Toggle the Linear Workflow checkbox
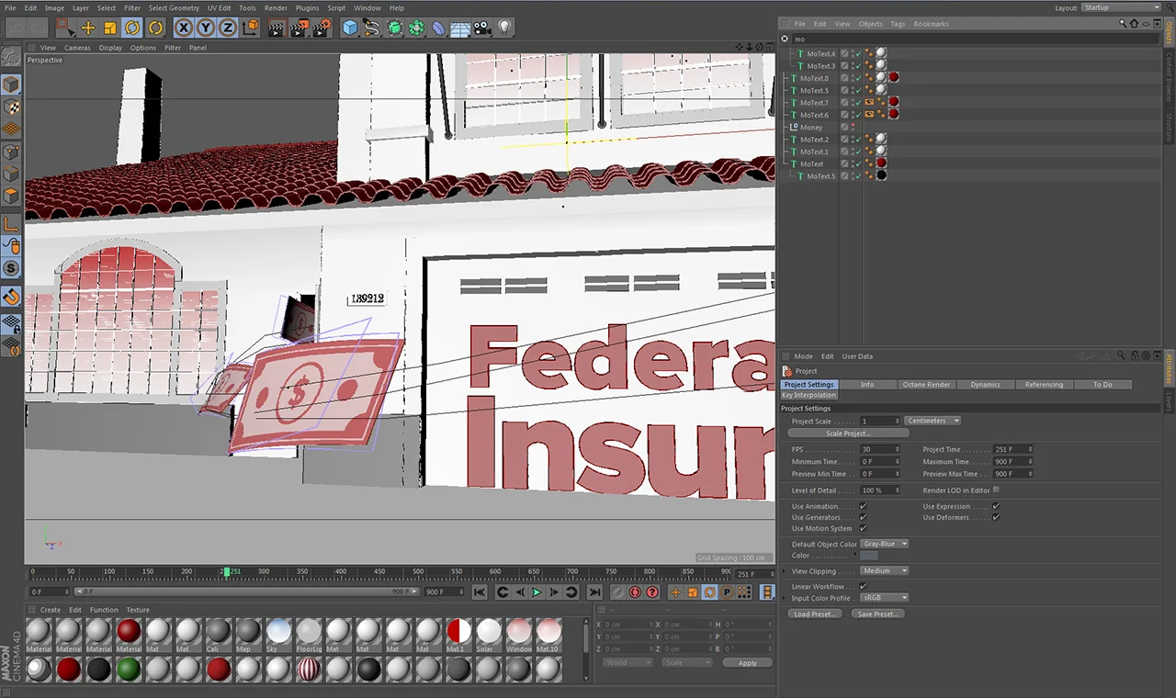This screenshot has width=1176, height=698. tap(863, 586)
